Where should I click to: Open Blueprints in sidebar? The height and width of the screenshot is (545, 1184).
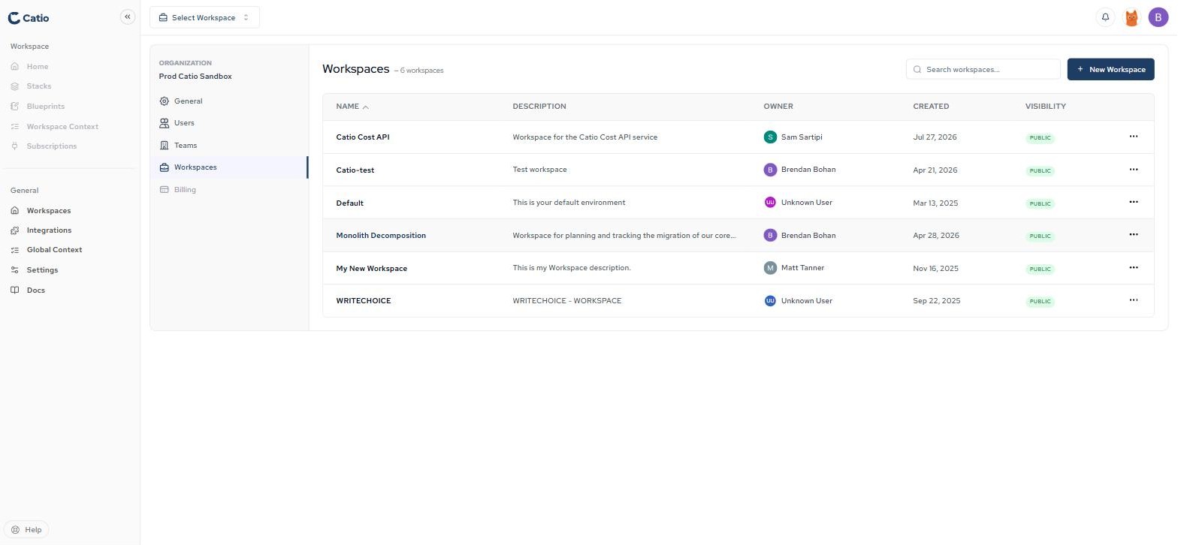pyautogui.click(x=46, y=107)
